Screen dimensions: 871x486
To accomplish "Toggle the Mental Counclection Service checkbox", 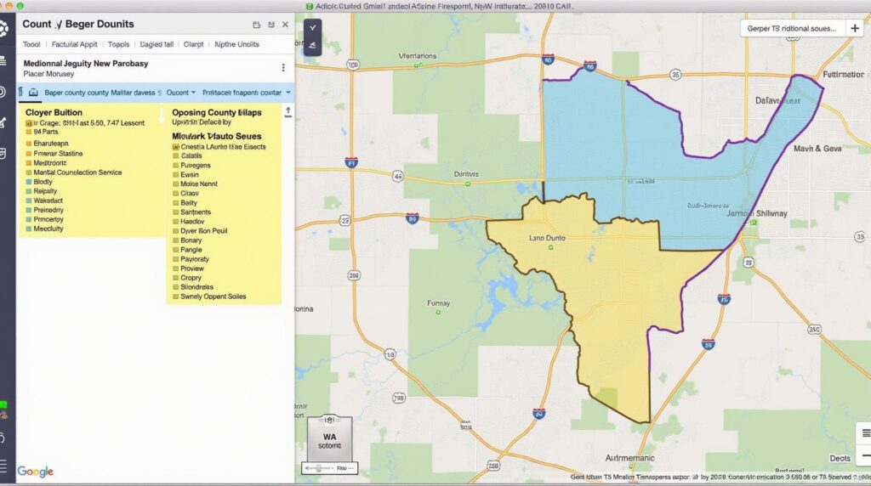I will pos(29,172).
